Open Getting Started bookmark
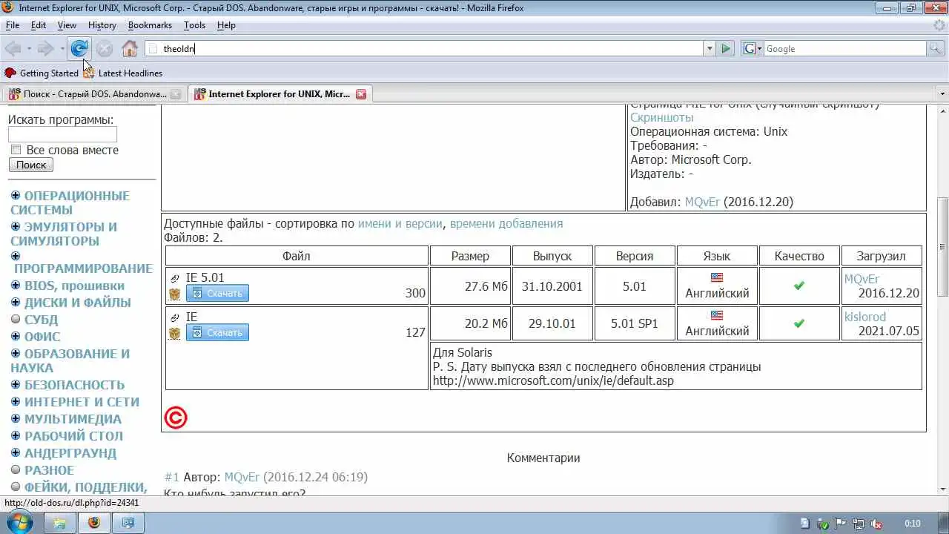 42,73
